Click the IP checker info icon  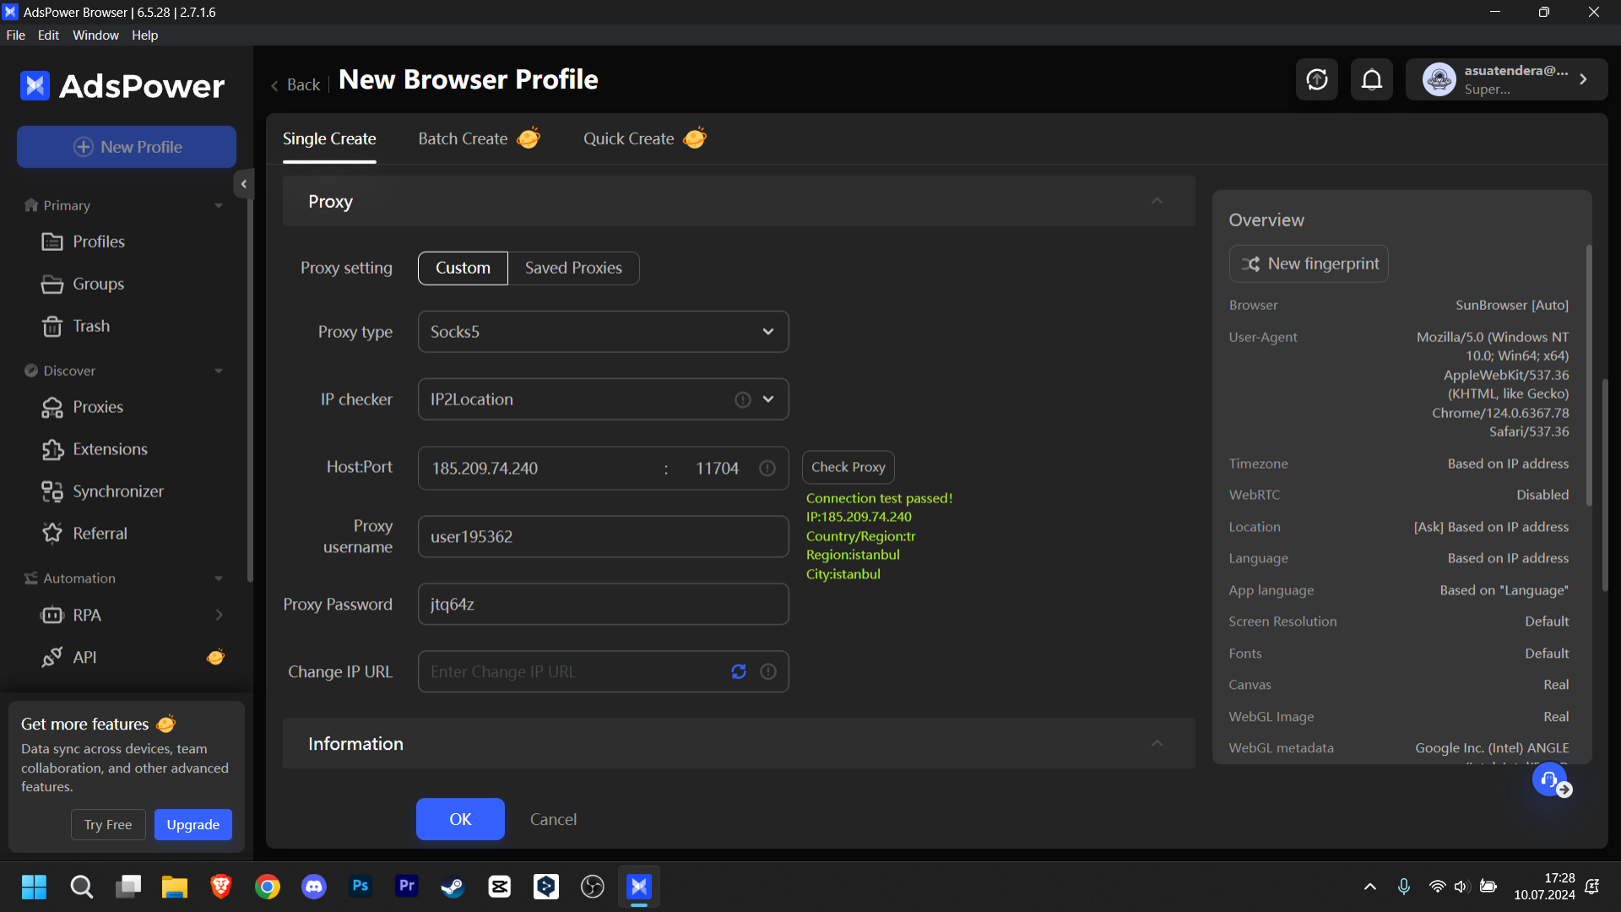pos(743,400)
